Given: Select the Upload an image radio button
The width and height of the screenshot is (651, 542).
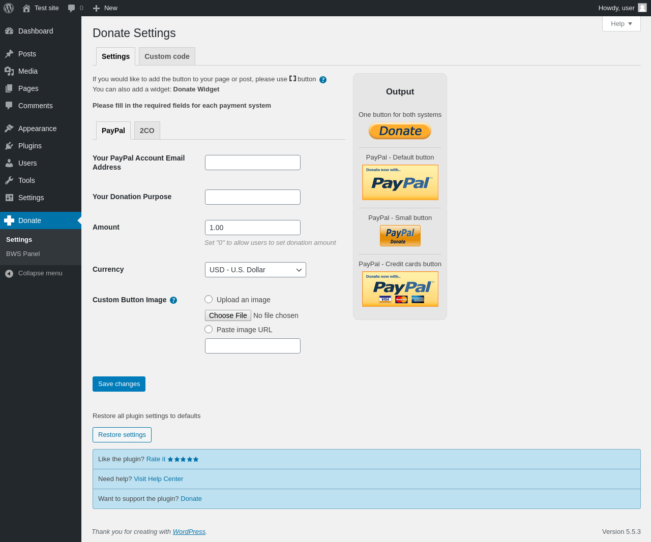Looking at the screenshot, I should [x=209, y=299].
